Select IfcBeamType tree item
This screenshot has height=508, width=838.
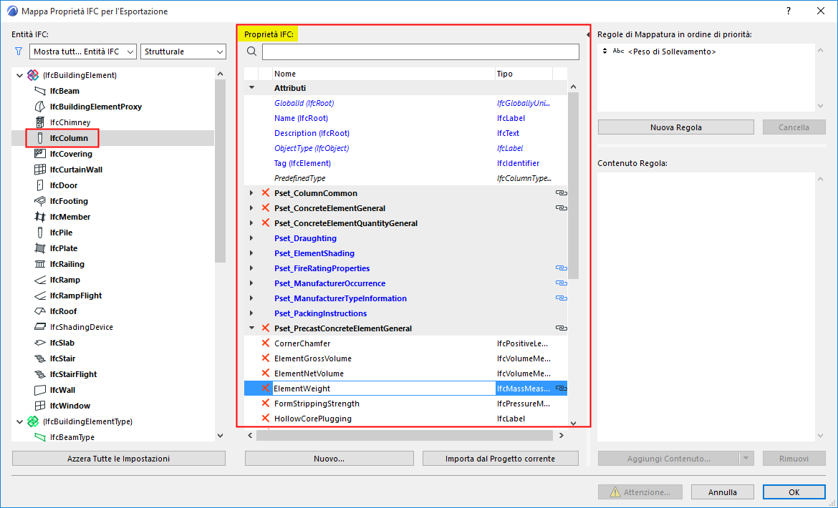pyautogui.click(x=72, y=437)
